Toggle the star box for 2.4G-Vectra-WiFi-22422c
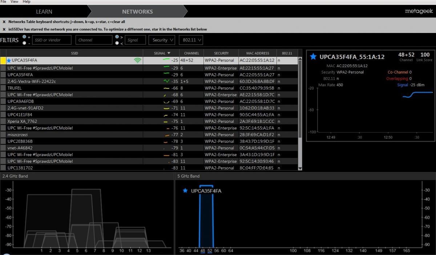The image size is (436, 255). [x=3, y=81]
